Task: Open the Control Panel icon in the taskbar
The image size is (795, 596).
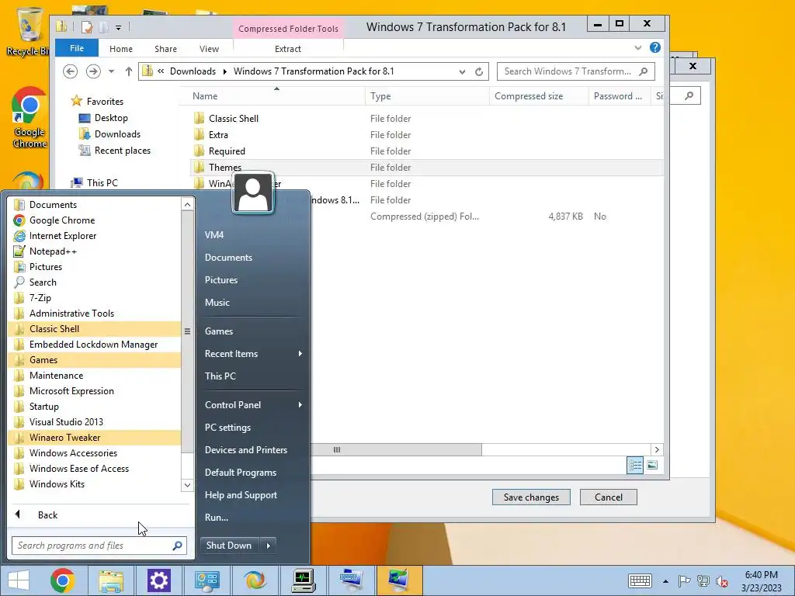Action: click(207, 580)
